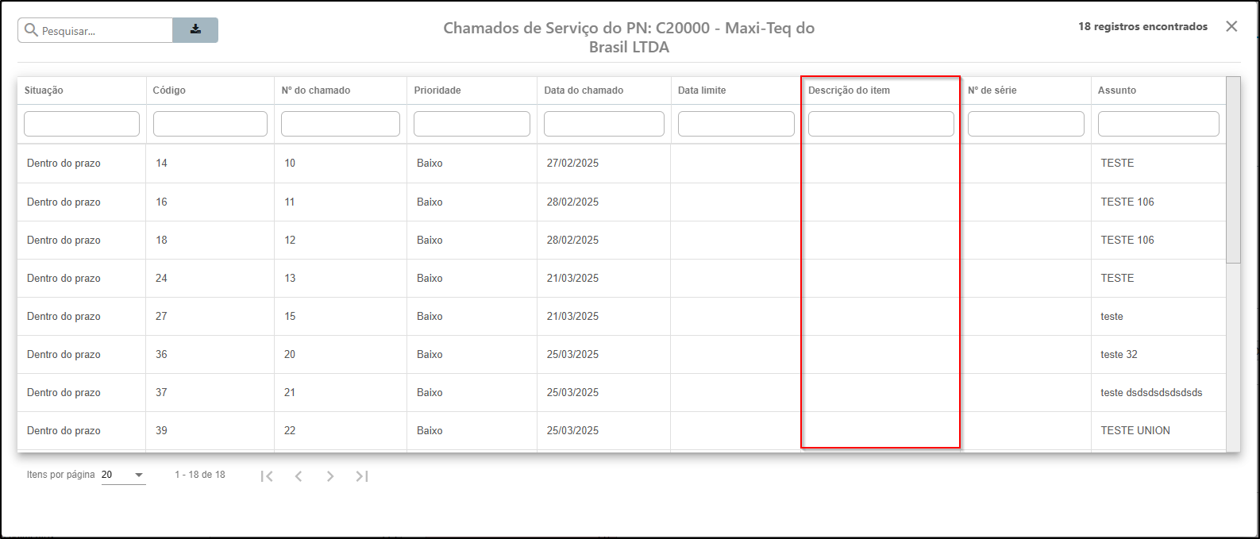Image resolution: width=1260 pixels, height=539 pixels.
Task: Open the items per page dropdown
Action: click(124, 475)
